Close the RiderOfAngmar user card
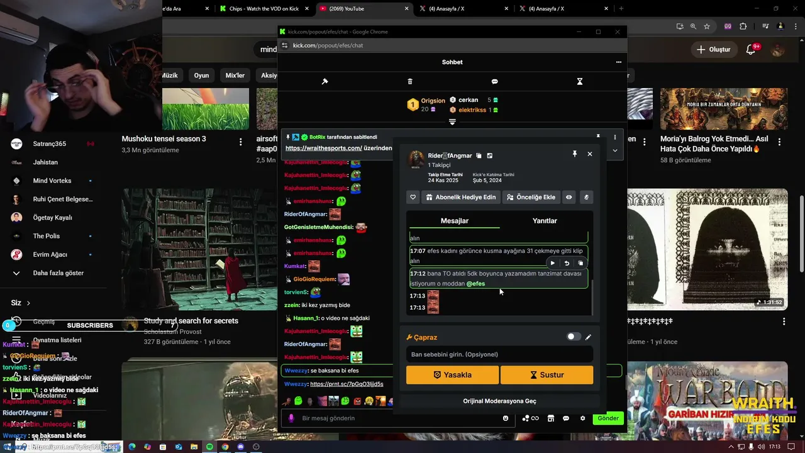The height and width of the screenshot is (453, 805). [589, 154]
